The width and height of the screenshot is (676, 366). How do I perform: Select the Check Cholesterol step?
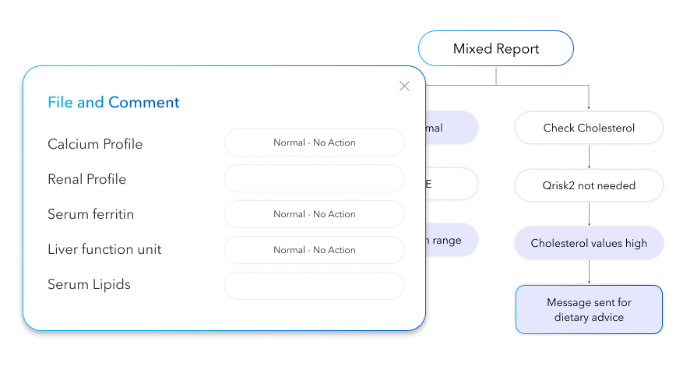[589, 128]
